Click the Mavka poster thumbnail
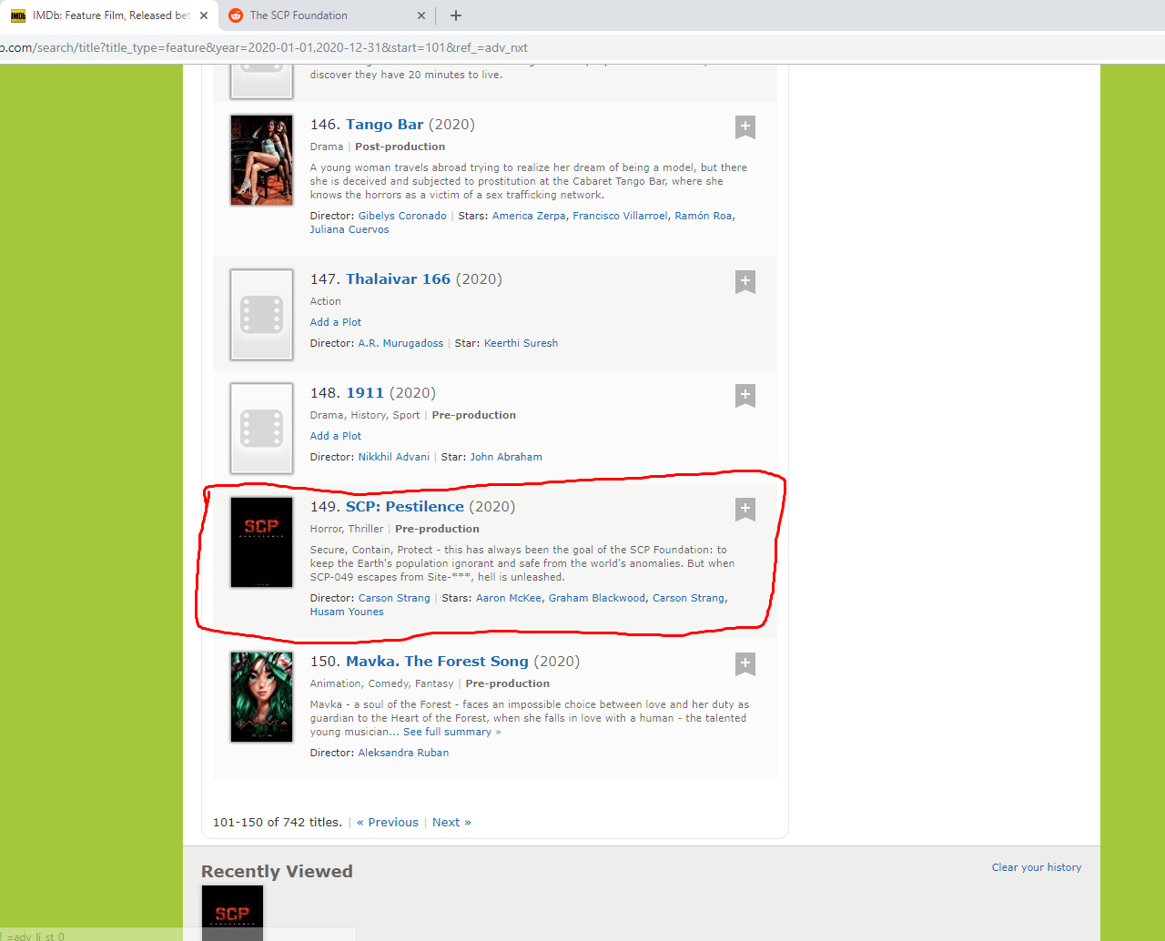This screenshot has width=1165, height=941. pos(261,697)
